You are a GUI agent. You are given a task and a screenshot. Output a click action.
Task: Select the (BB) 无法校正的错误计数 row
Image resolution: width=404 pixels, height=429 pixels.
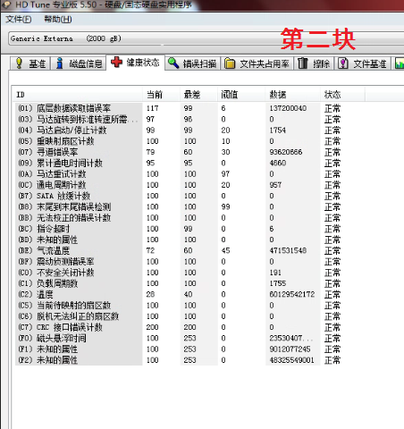pyautogui.click(x=179, y=218)
